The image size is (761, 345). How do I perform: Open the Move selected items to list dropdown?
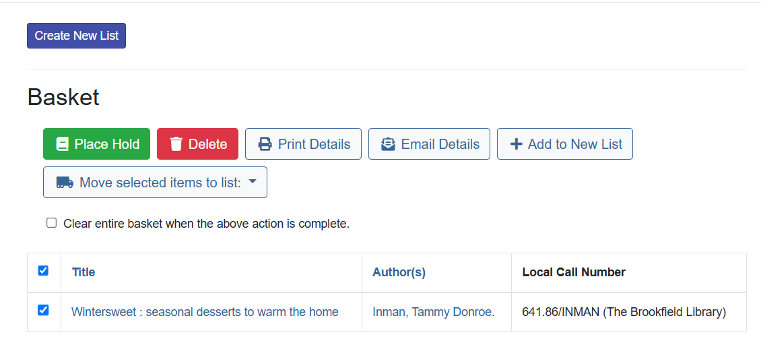click(x=160, y=183)
